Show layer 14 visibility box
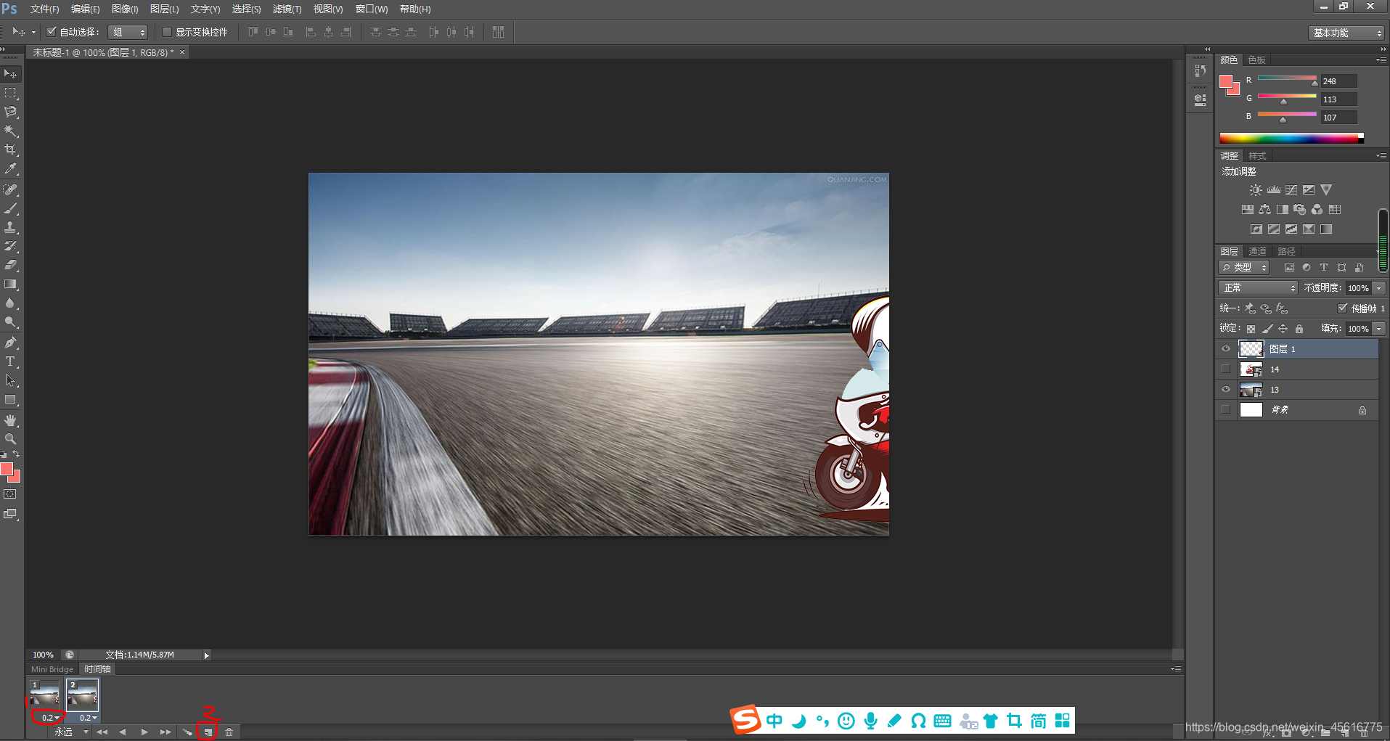This screenshot has height=741, width=1390. pyautogui.click(x=1226, y=369)
